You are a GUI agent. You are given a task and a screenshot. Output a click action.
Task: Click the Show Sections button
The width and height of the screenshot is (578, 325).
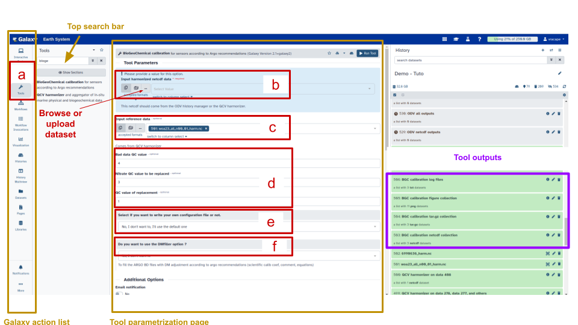(x=72, y=72)
